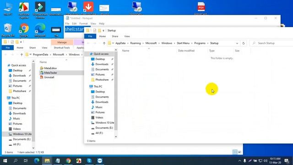Open Notepad Format menu

[83, 23]
